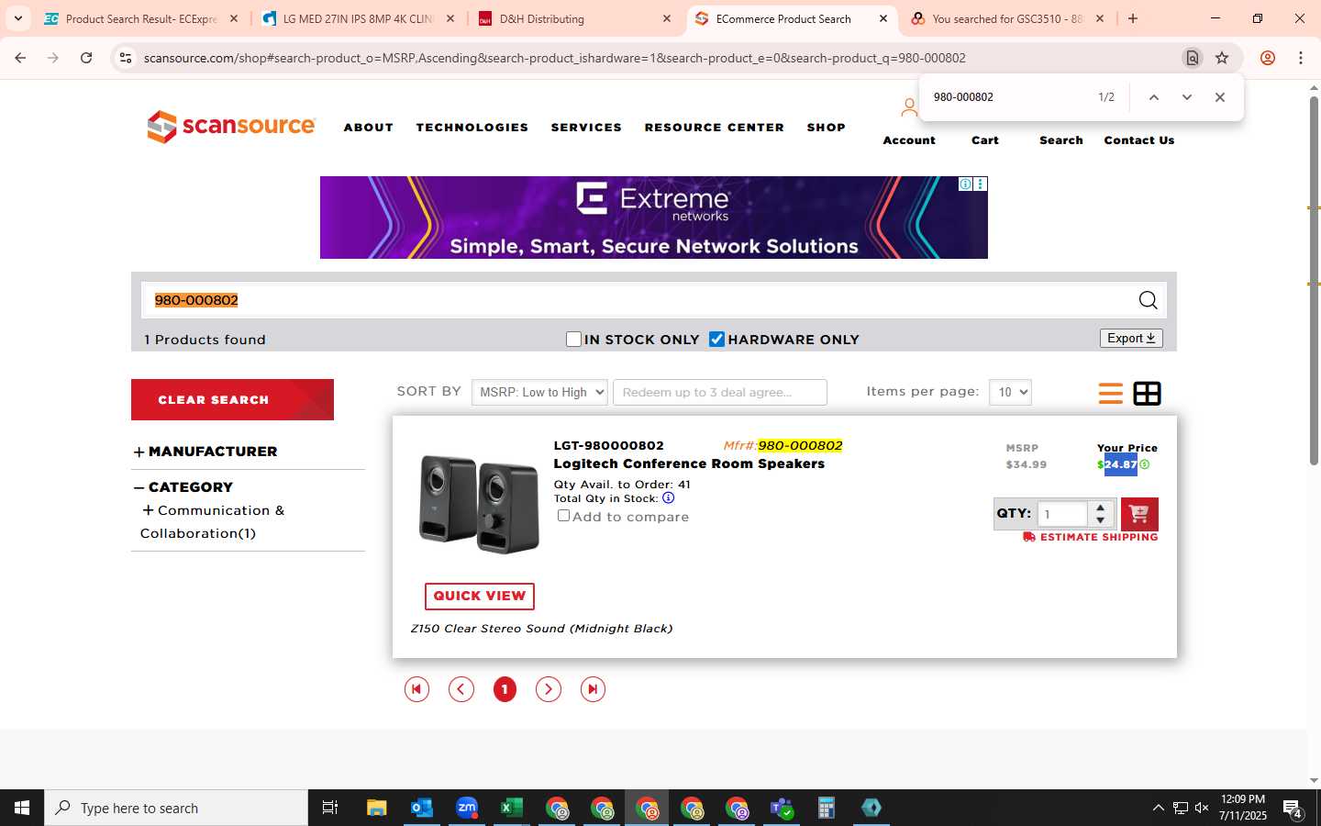Click the Redeem deal agreement field
1321x826 pixels.
720,392
